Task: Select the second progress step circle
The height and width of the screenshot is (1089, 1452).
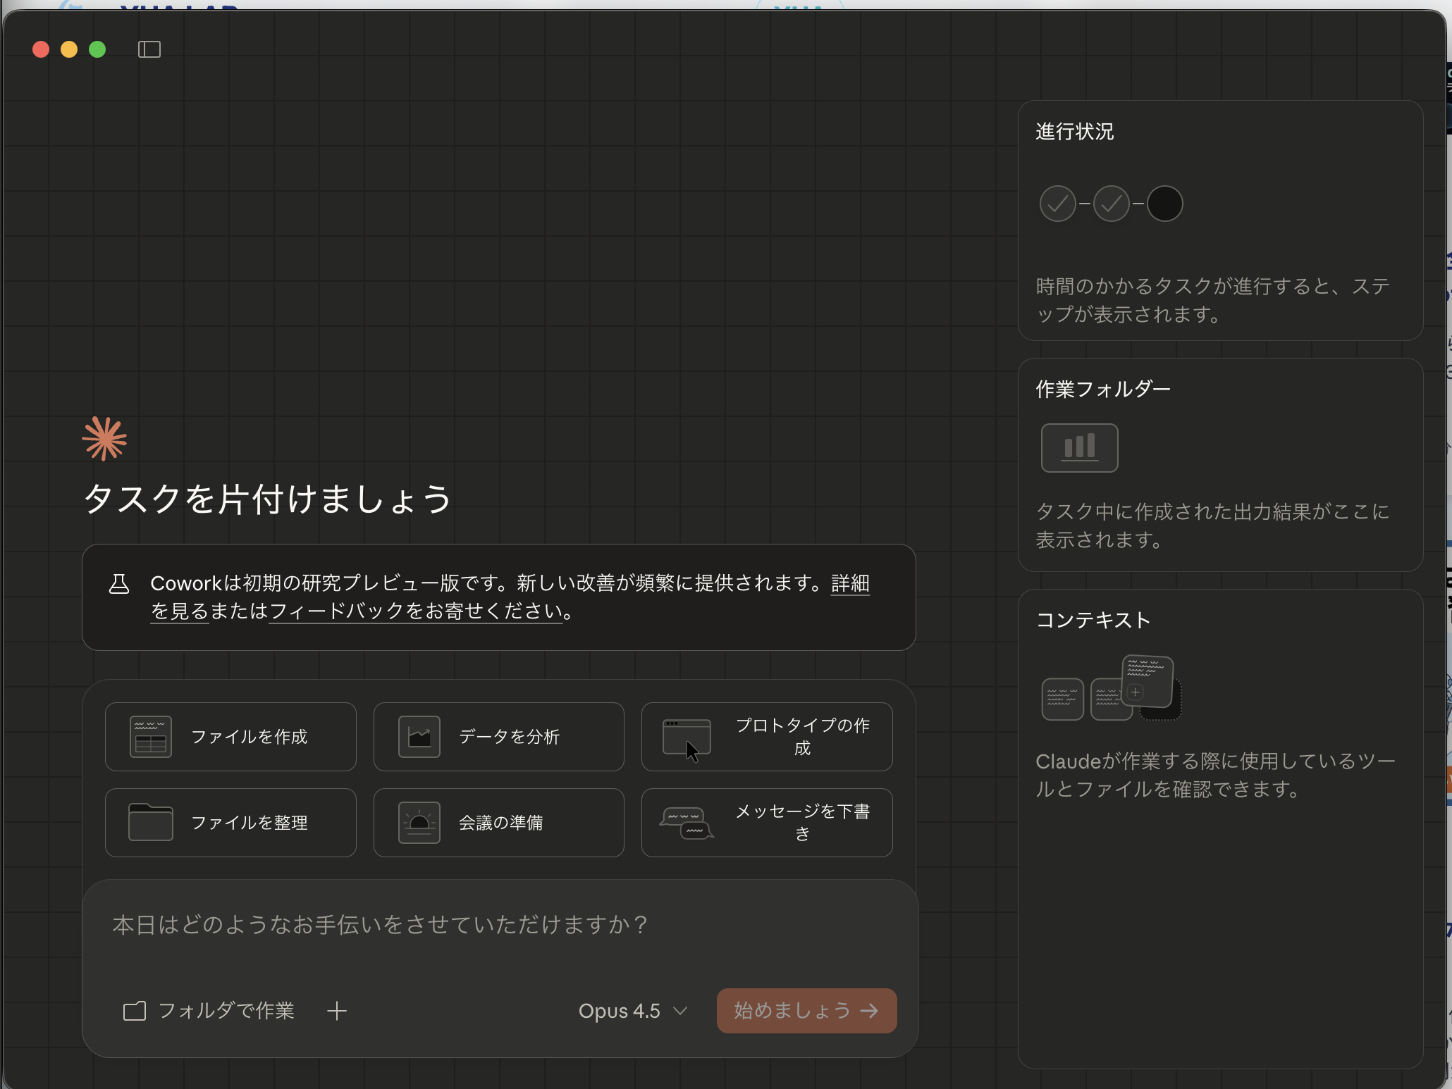Action: (1111, 204)
